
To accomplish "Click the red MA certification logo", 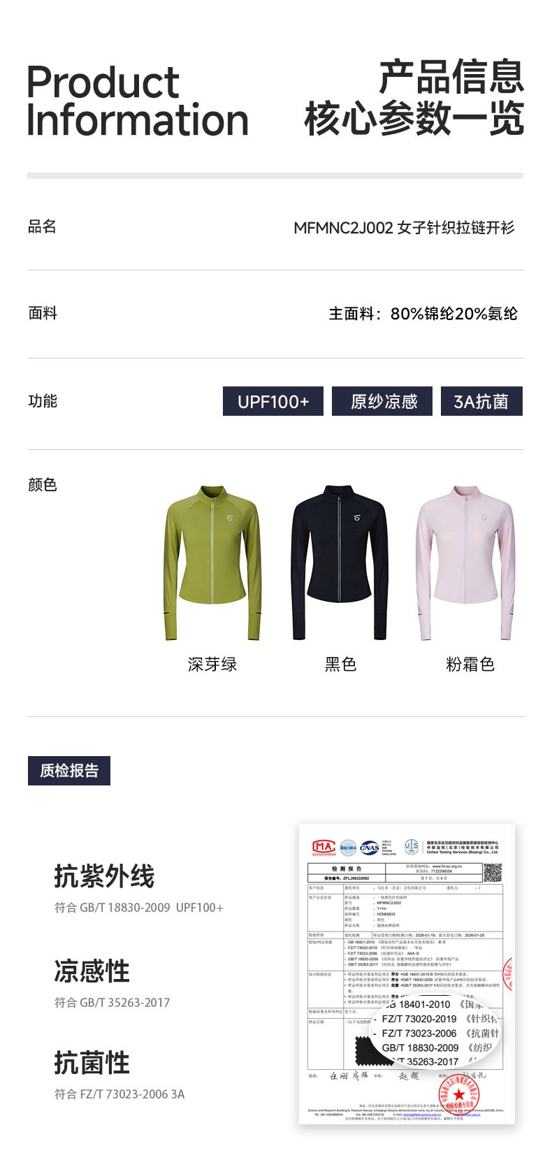I will [324, 848].
